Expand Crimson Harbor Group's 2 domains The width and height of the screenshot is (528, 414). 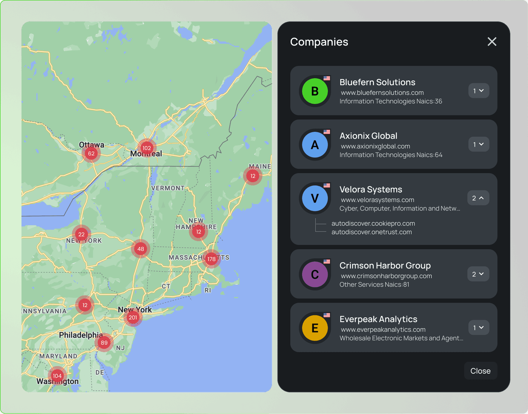(479, 274)
